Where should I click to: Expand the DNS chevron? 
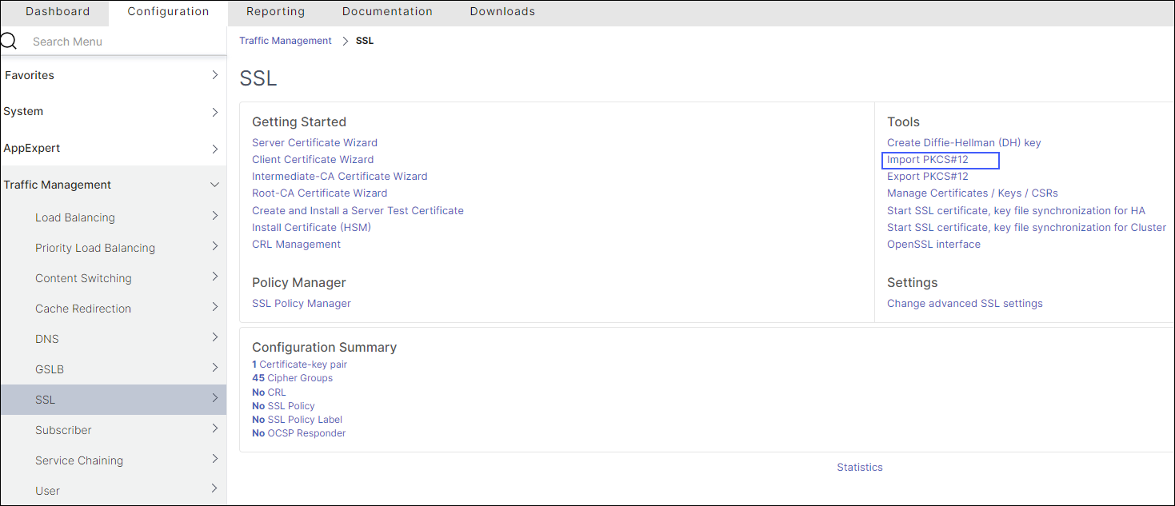[x=214, y=337]
